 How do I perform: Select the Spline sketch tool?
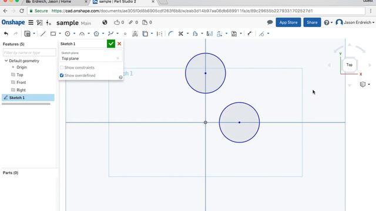[x=110, y=34]
